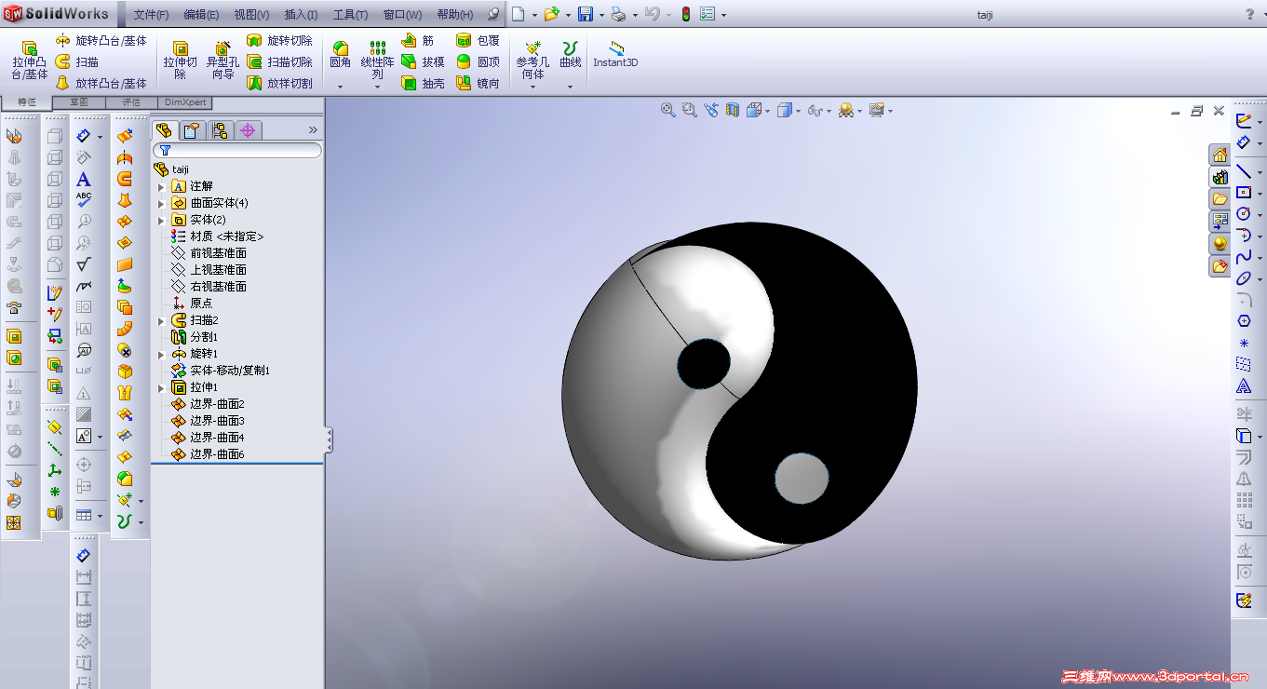Click the 圆顶 dome button
Viewport: 1267px width, 689px height.
[x=478, y=61]
